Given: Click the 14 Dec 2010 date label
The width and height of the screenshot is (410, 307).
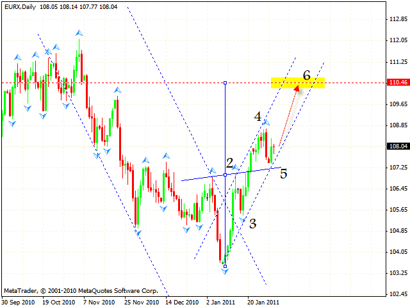Looking at the screenshot, I should [x=182, y=303].
